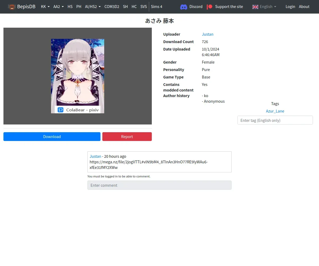Click the Personality value Pure
The width and height of the screenshot is (319, 266).
(x=206, y=70)
